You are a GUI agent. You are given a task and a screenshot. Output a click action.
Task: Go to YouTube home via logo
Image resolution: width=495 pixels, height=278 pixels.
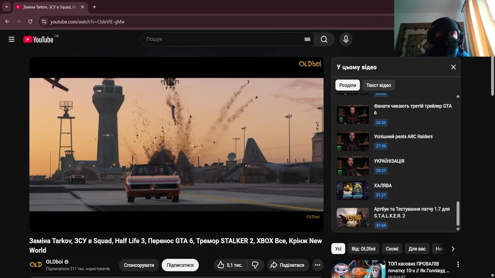[x=38, y=39]
